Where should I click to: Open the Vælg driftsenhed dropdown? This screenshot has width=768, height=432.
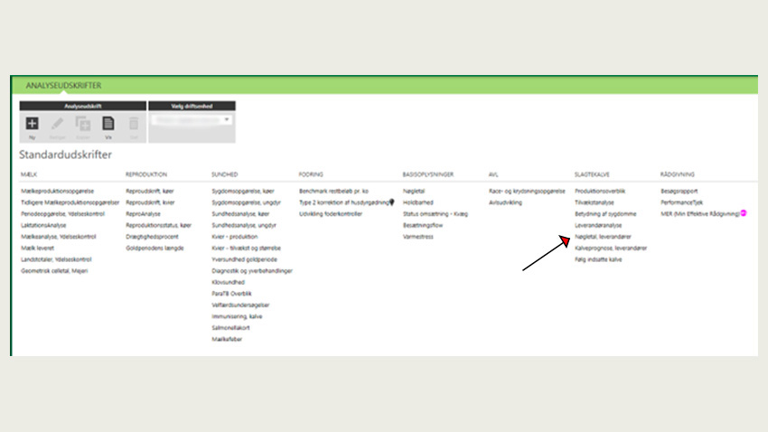click(191, 119)
